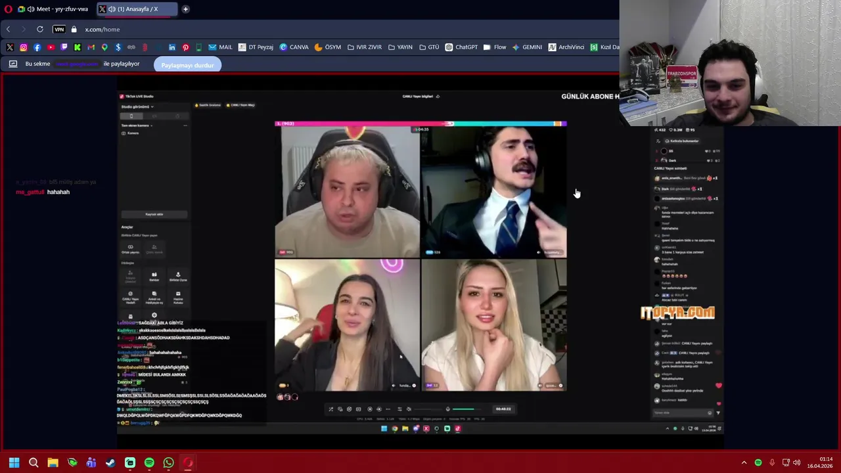841x473 pixels.
Task: Switch to the Meet yry-zfuv-vwa tab
Action: pos(53,9)
